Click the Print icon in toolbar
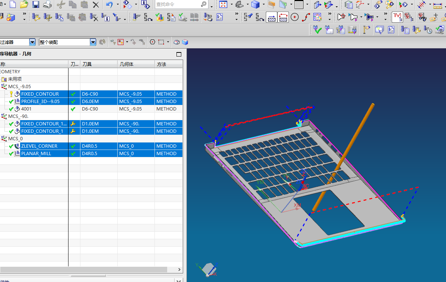The height and width of the screenshot is (282, 446). (x=47, y=4)
